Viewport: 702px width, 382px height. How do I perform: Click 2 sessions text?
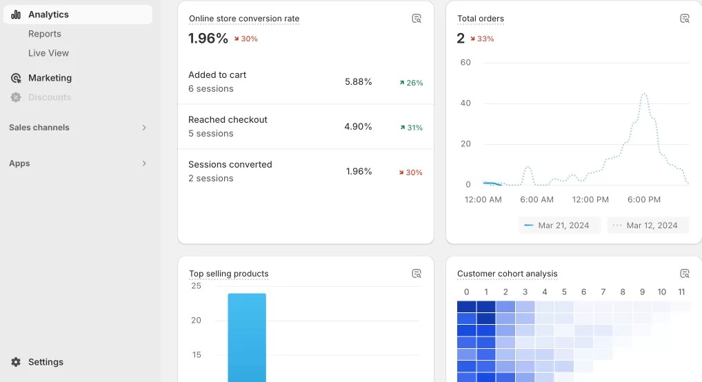[210, 178]
